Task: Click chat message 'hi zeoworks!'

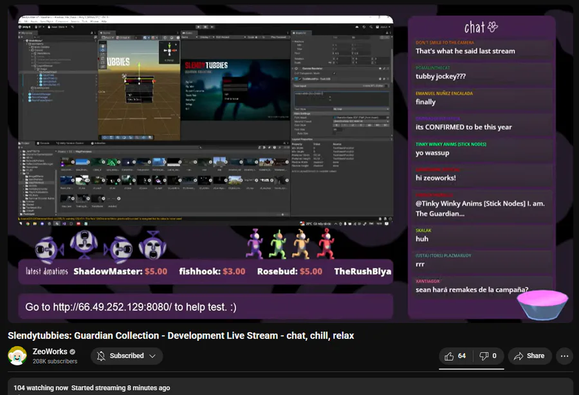Action: pos(436,178)
